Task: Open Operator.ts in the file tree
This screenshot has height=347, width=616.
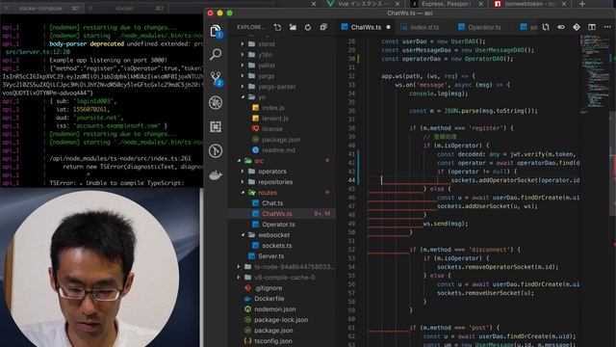Action: point(278,225)
